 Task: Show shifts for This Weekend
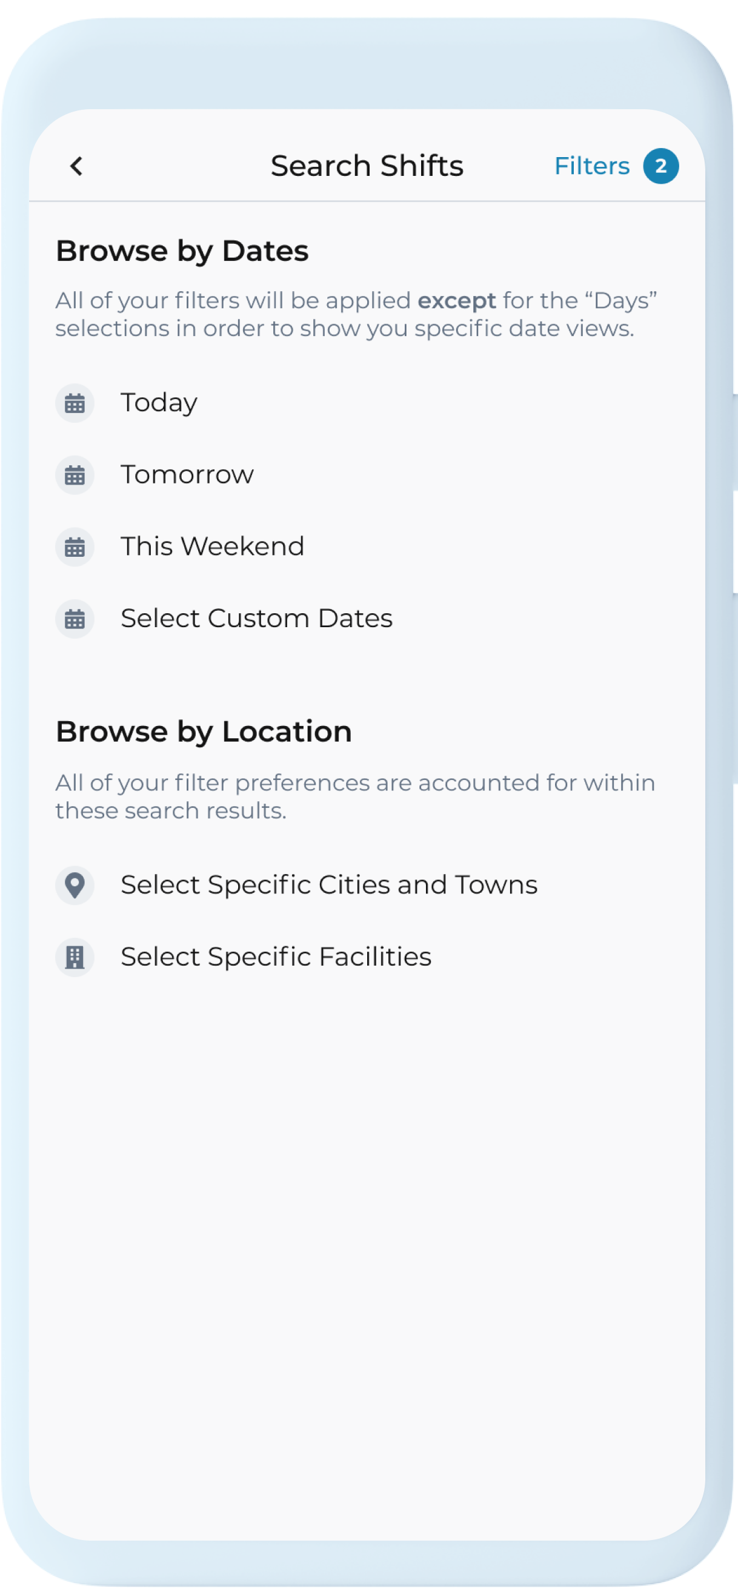click(212, 546)
